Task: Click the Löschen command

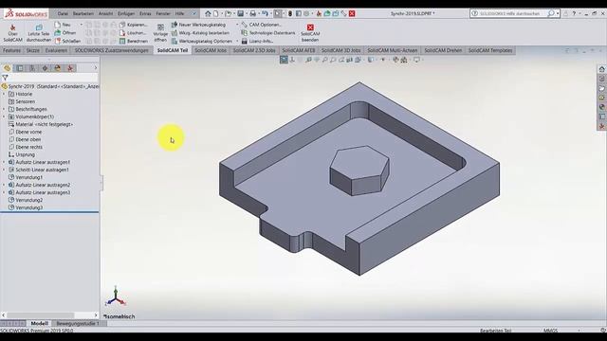Action: (133, 33)
